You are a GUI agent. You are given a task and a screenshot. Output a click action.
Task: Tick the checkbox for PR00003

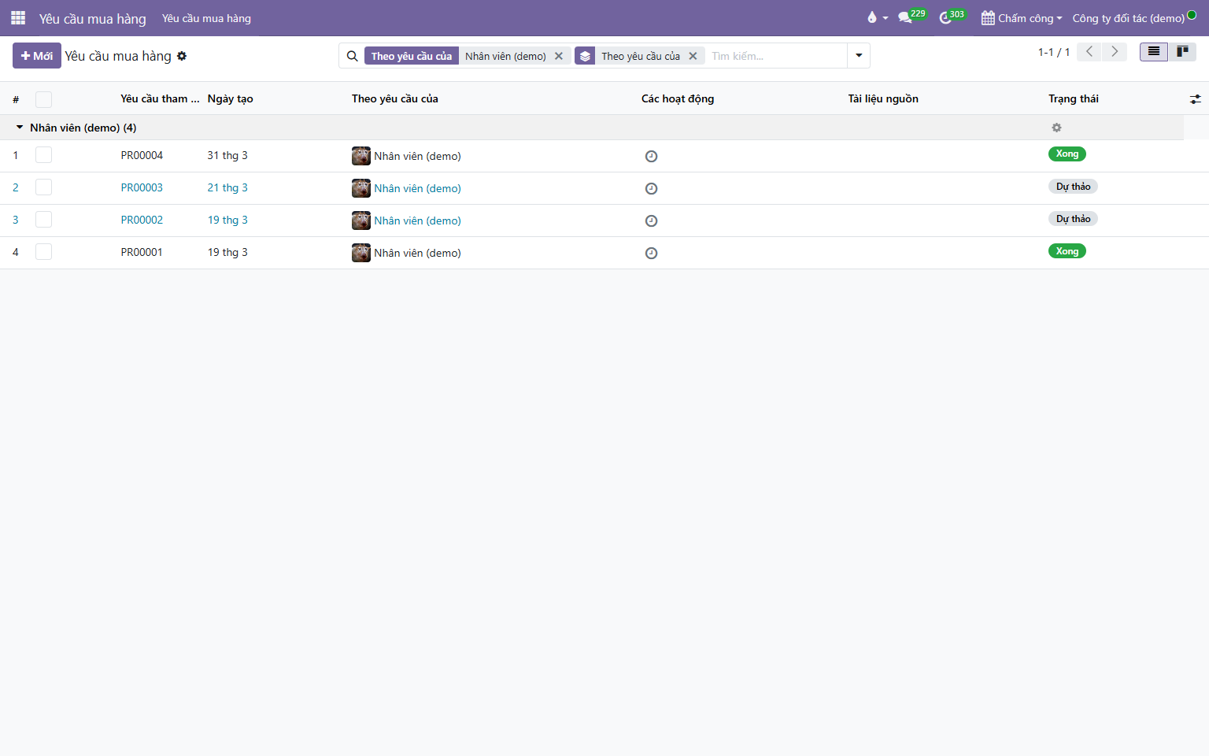43,187
